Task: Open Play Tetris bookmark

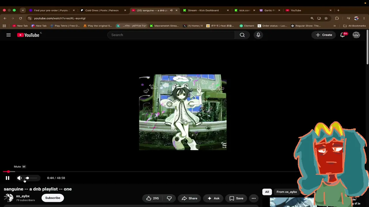Action: tap(65, 26)
